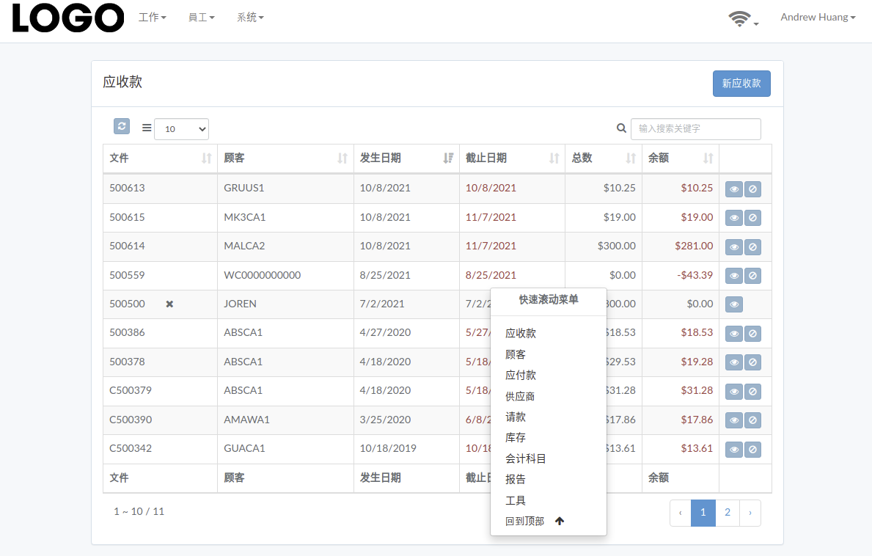
Task: Click the up arrow next to 回到顶部
Action: (x=560, y=521)
